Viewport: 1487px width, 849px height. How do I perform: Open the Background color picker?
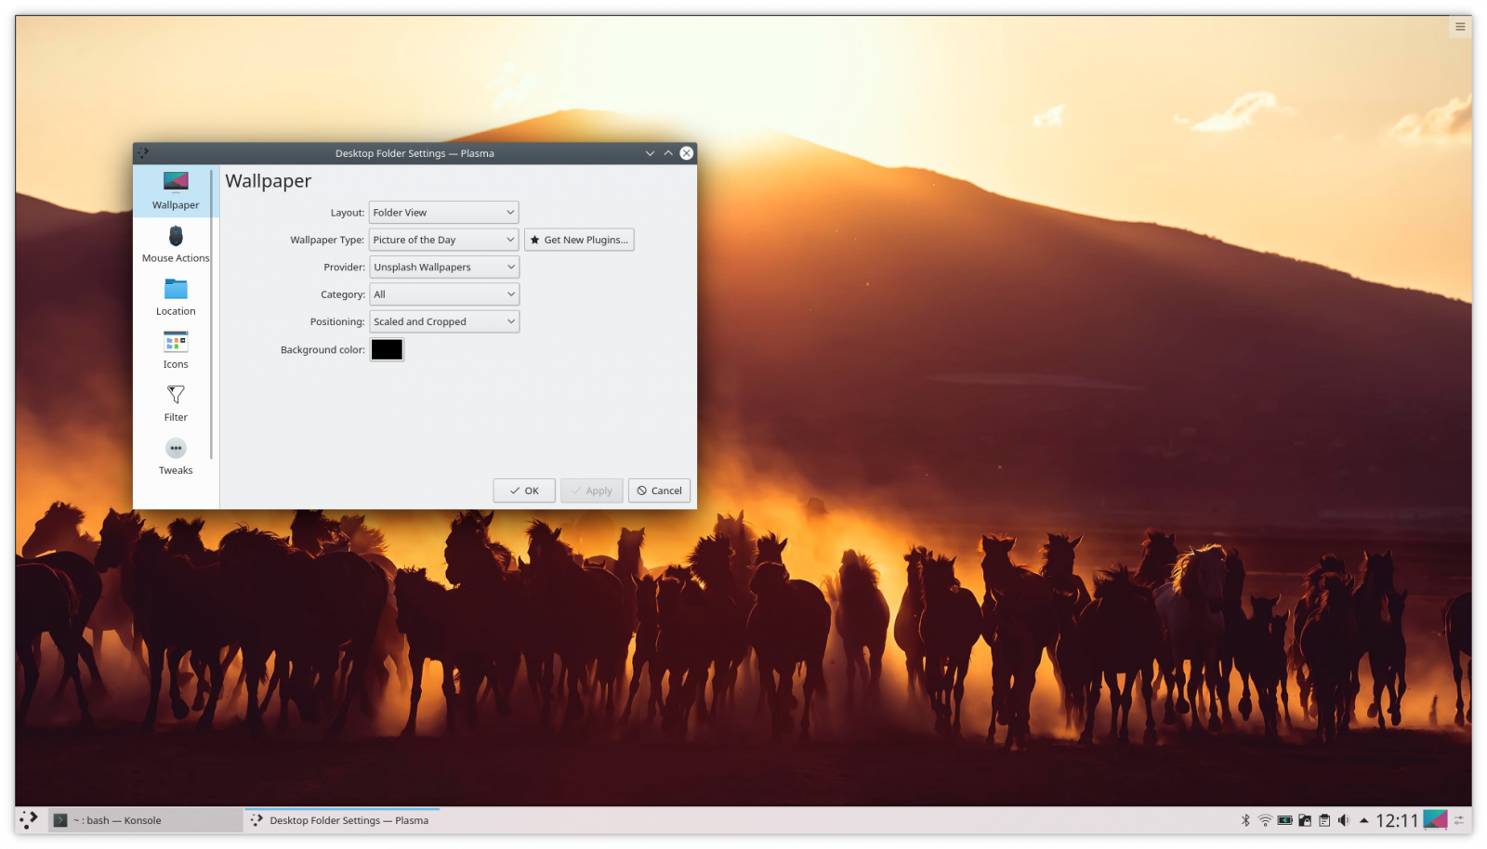(x=387, y=349)
